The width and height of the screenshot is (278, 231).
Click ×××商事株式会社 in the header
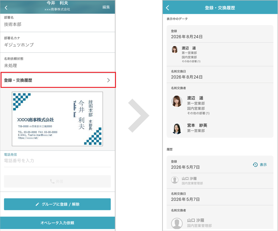[x=57, y=9]
